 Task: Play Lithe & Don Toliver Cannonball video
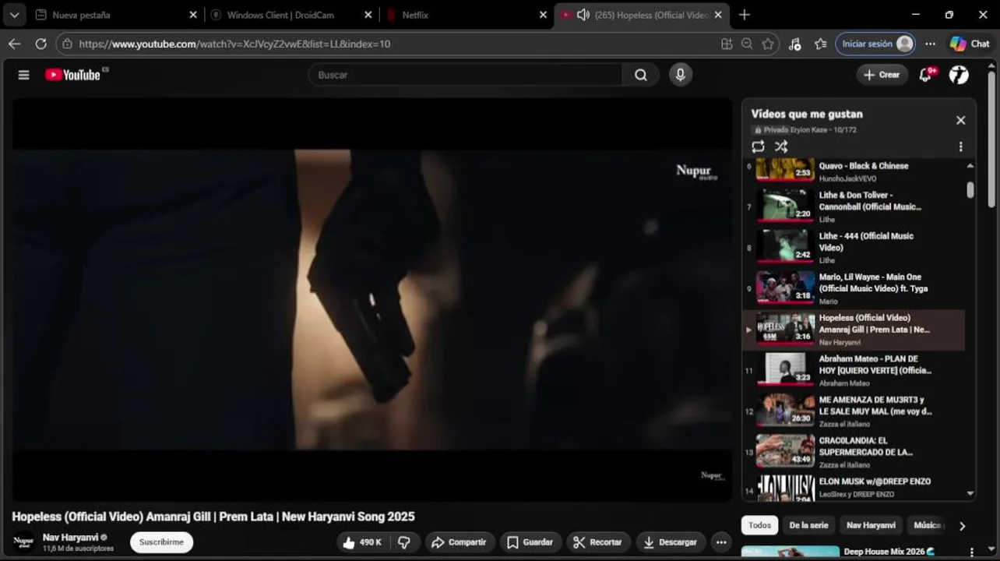coord(854,206)
